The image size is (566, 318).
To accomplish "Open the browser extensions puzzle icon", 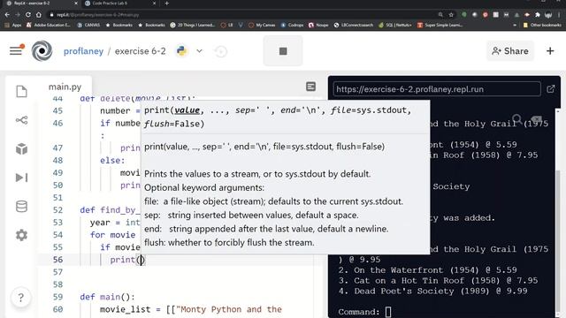I will [538, 15].
